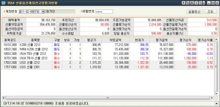Click the print icon in the title bar
This screenshot has width=220, height=107.
(192, 3)
